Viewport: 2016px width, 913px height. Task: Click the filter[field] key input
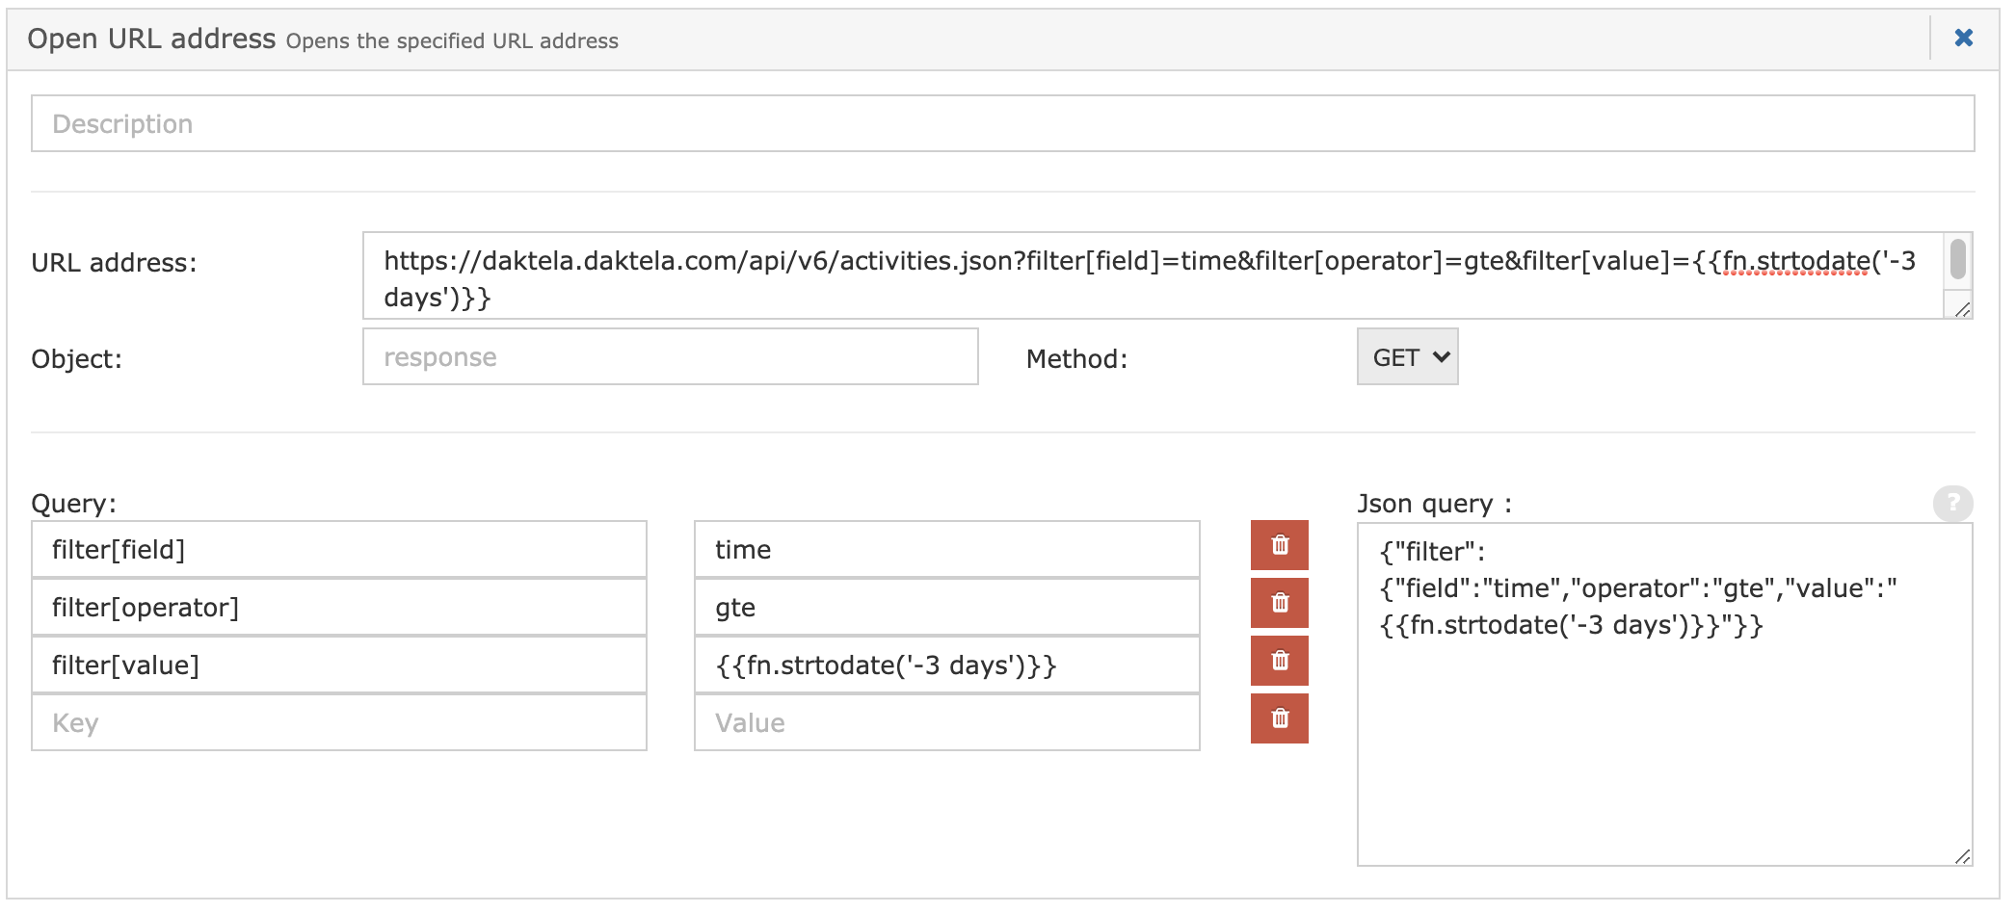click(x=338, y=550)
